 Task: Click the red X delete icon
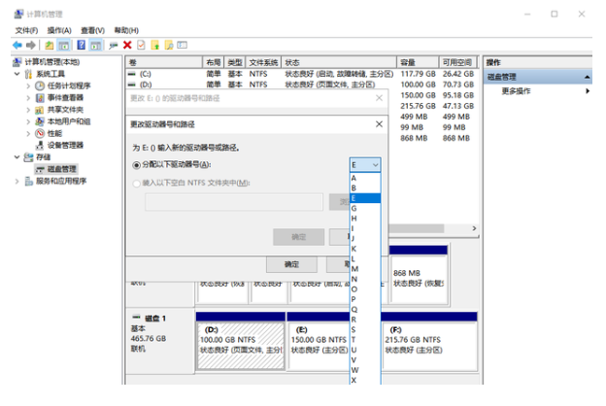pyautogui.click(x=127, y=45)
